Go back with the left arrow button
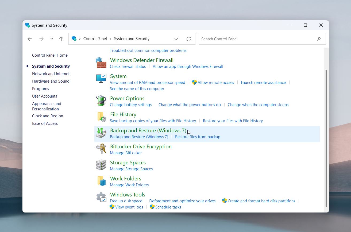Image resolution: width=351 pixels, height=232 pixels. pyautogui.click(x=30, y=39)
